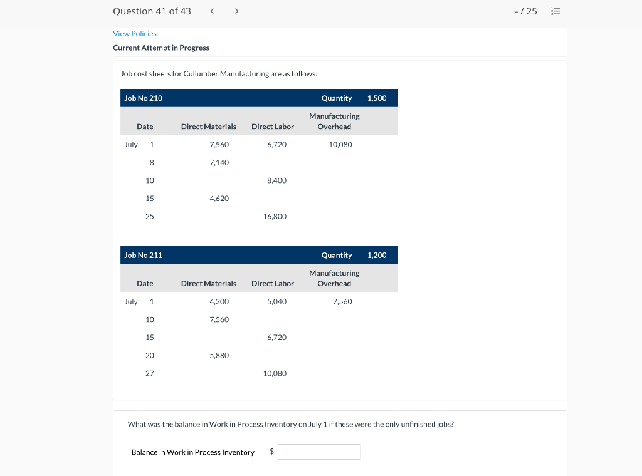Select Job 210 direct labor value 16,800
This screenshot has height=476, width=642.
pyautogui.click(x=275, y=216)
